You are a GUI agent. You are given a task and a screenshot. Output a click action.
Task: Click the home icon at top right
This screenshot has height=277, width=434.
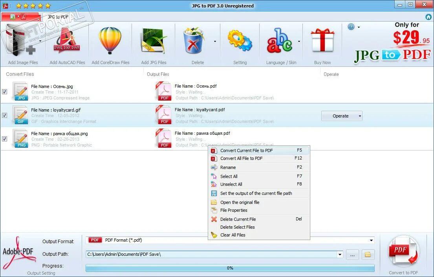pyautogui.click(x=429, y=17)
